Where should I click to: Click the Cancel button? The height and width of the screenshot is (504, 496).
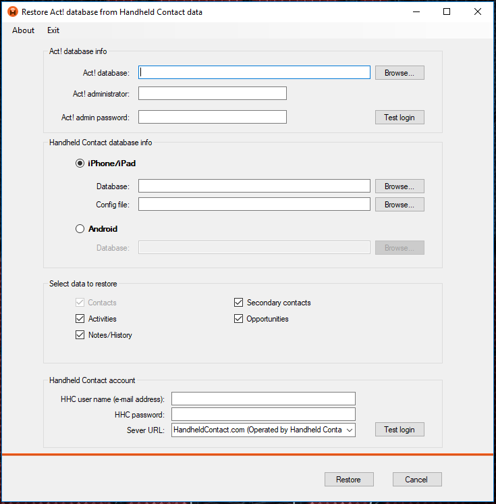(417, 480)
